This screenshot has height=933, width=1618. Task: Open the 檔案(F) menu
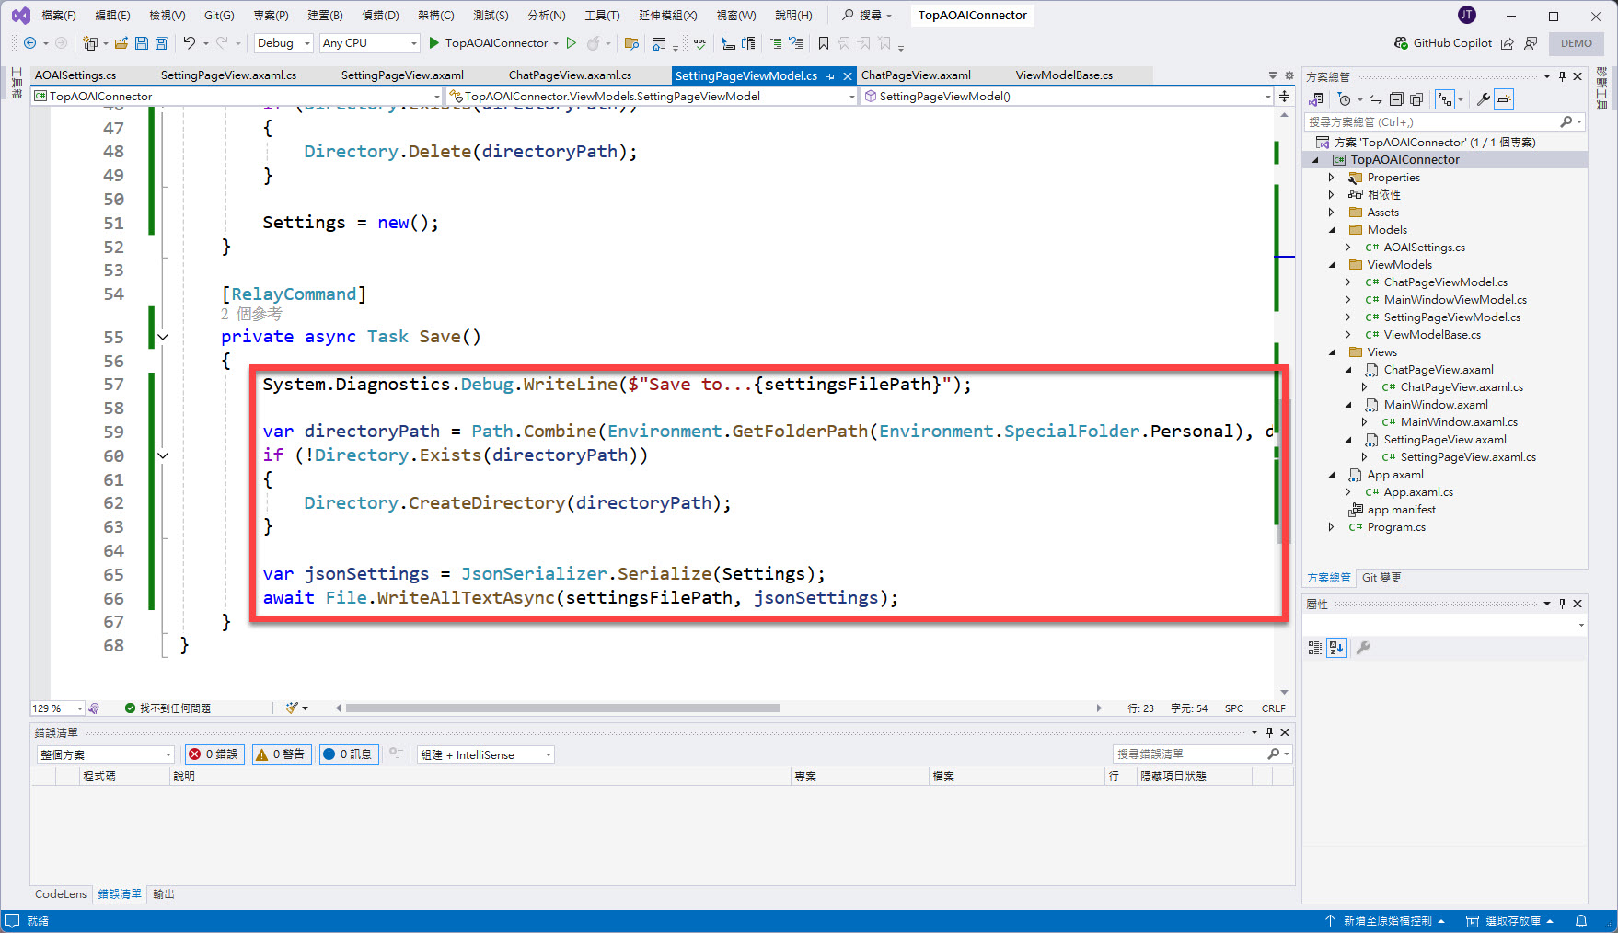pos(59,16)
